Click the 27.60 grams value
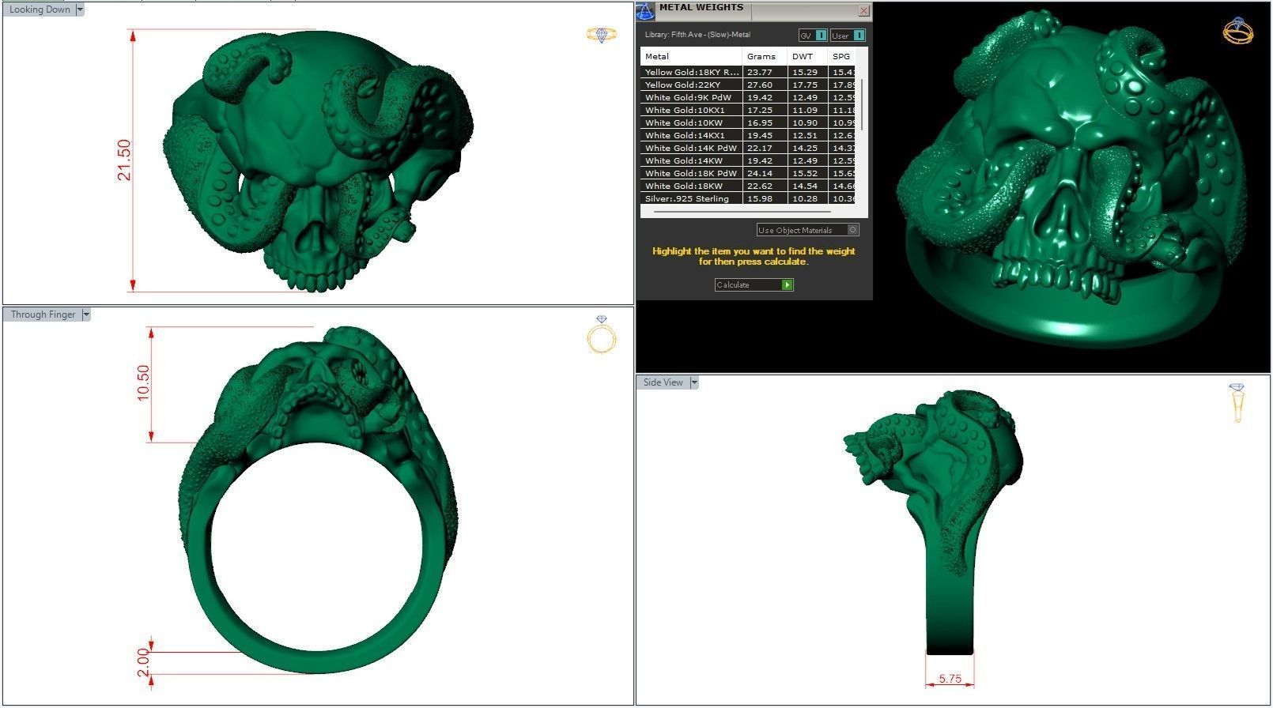1273x708 pixels. (x=760, y=85)
